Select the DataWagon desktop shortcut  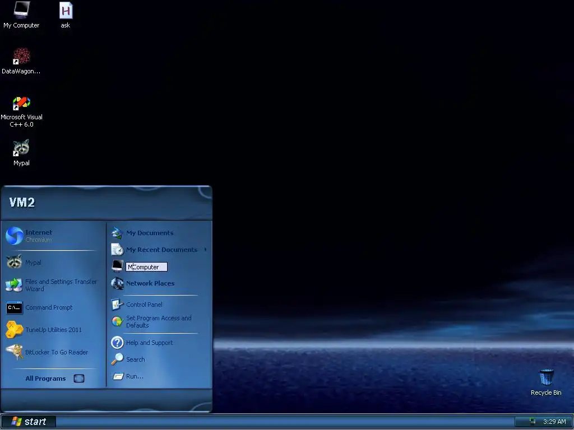pos(21,60)
